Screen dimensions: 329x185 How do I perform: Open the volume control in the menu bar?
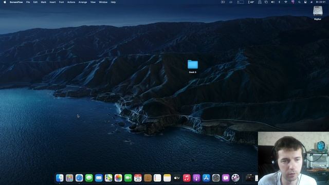[x=272, y=2]
